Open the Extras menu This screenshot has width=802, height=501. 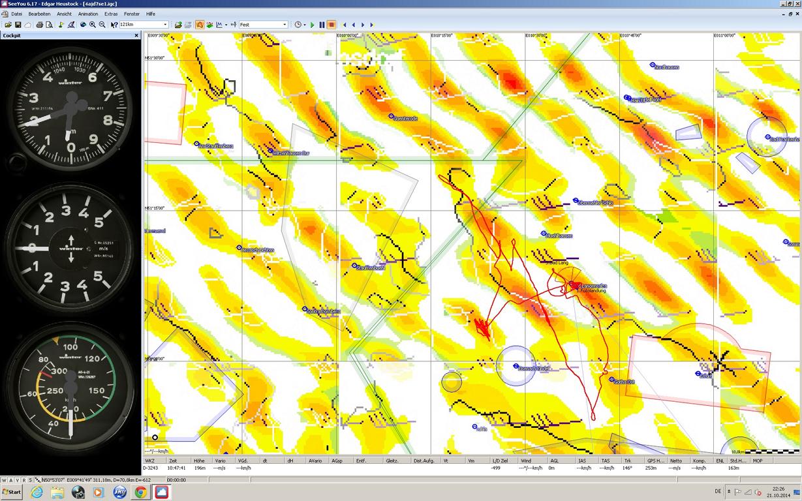pyautogui.click(x=111, y=14)
